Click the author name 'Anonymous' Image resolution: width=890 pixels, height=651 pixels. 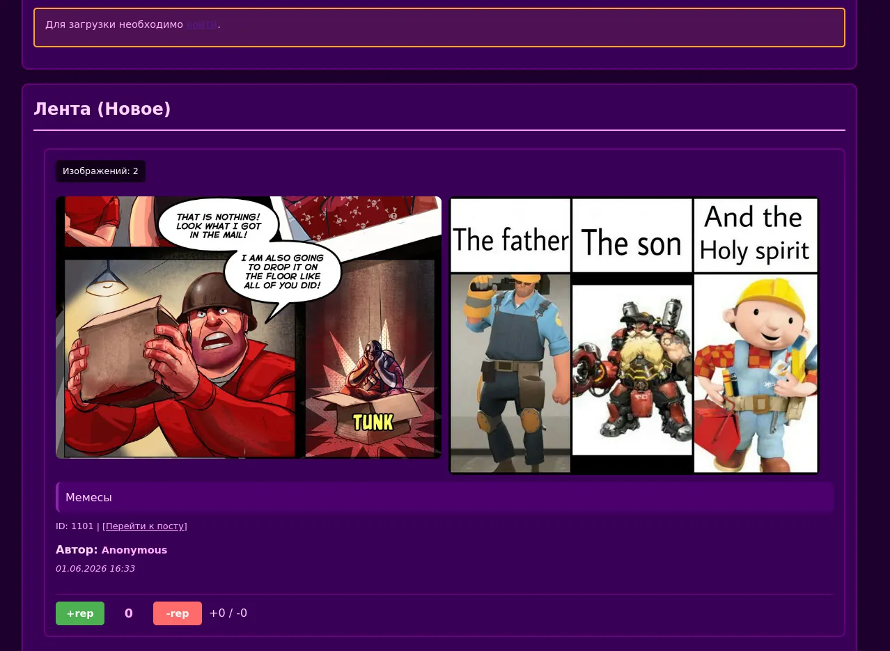point(134,550)
